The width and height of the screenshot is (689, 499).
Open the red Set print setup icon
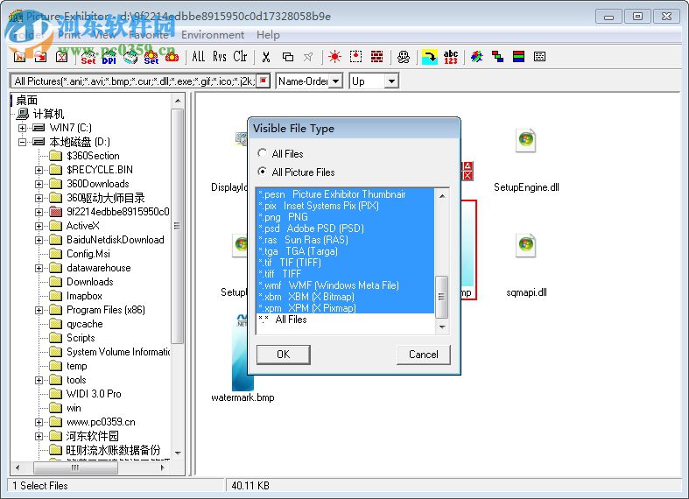click(88, 57)
